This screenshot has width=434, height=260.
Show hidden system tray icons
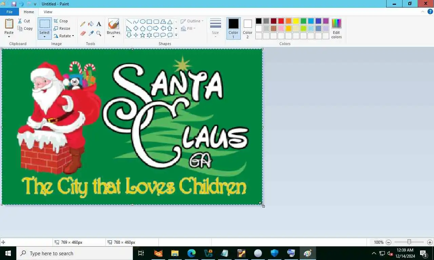374,253
